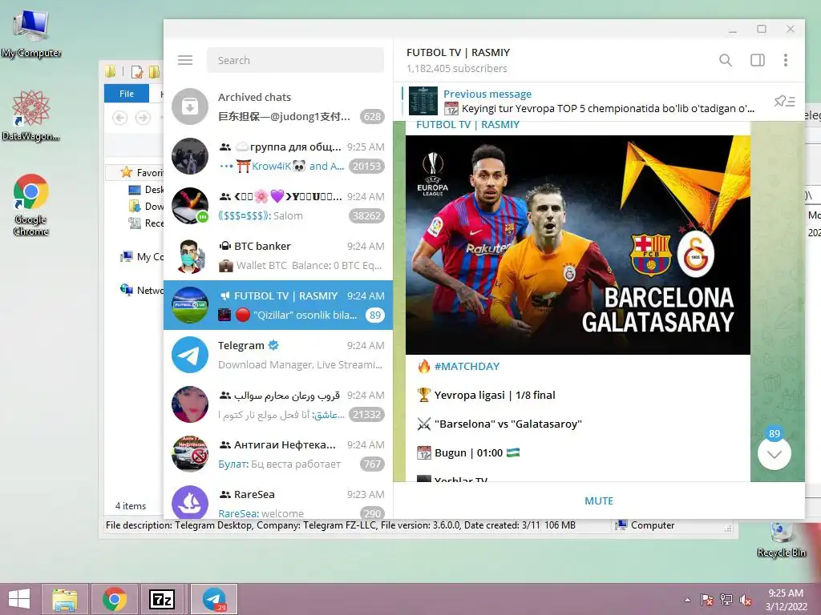Screen dimensions: 821x615
Task: Launch Chrome from the taskbar
Action: (114, 599)
